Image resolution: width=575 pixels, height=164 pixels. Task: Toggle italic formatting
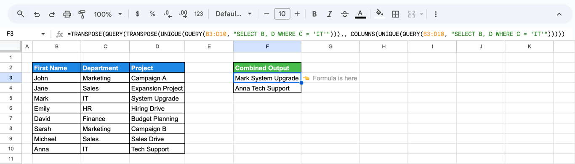[330, 14]
